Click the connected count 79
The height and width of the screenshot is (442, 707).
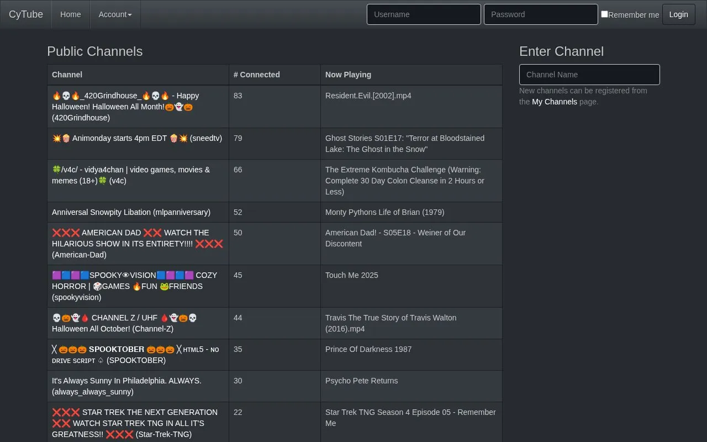click(238, 138)
